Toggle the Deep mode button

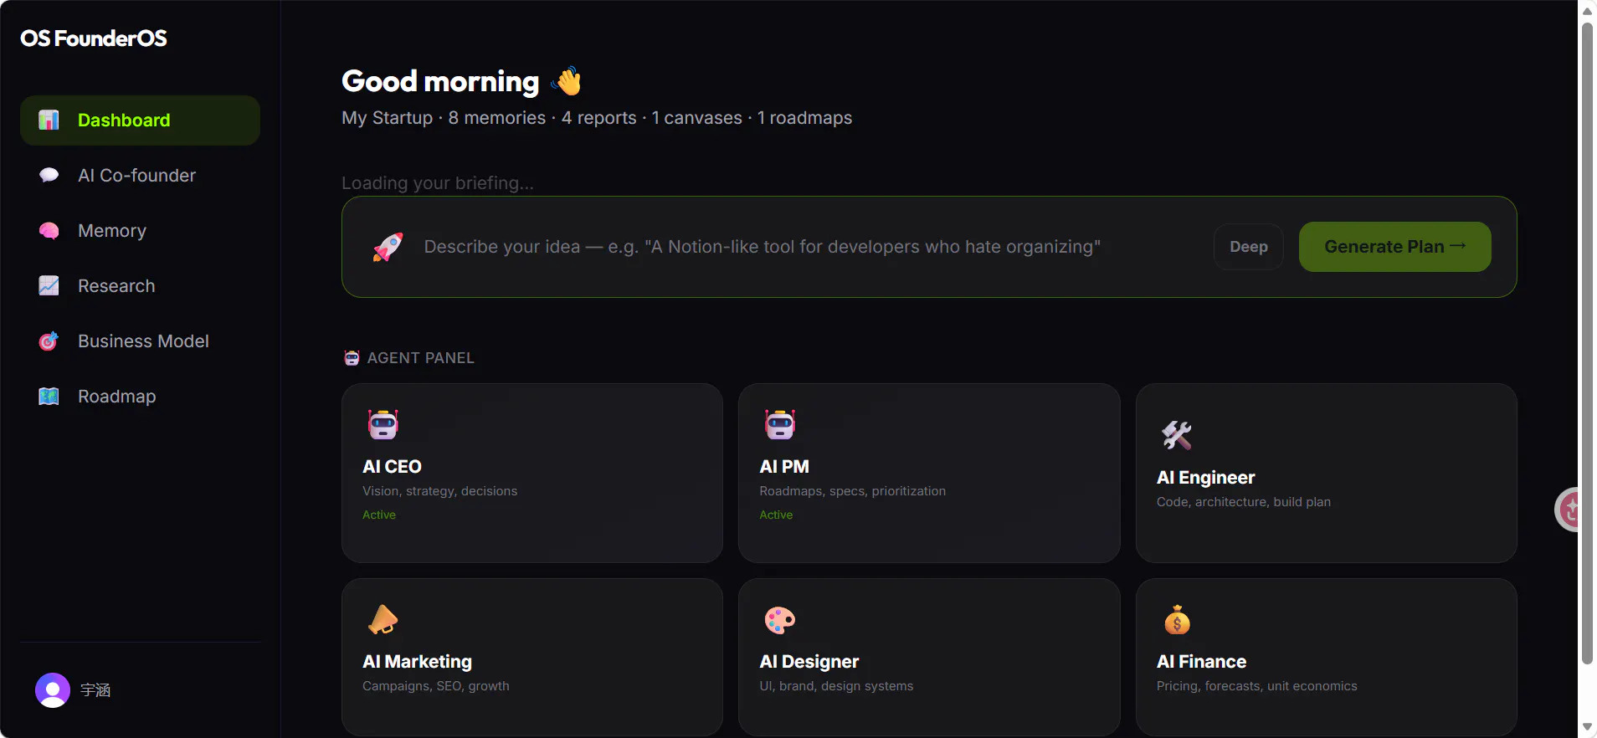1249,247
